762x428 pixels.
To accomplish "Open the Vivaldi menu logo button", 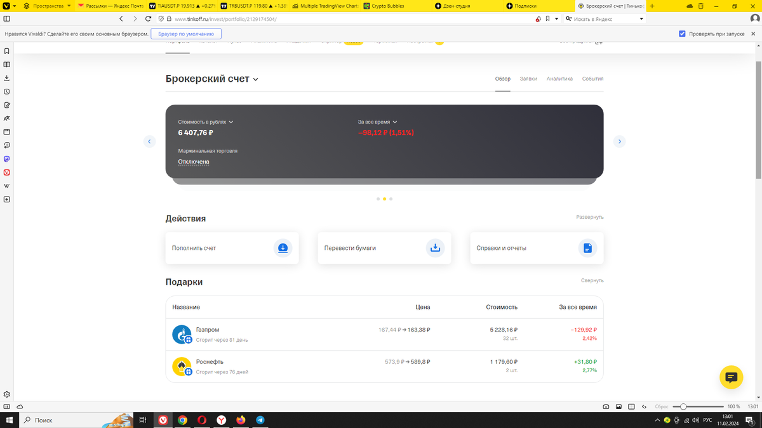I will coord(6,6).
